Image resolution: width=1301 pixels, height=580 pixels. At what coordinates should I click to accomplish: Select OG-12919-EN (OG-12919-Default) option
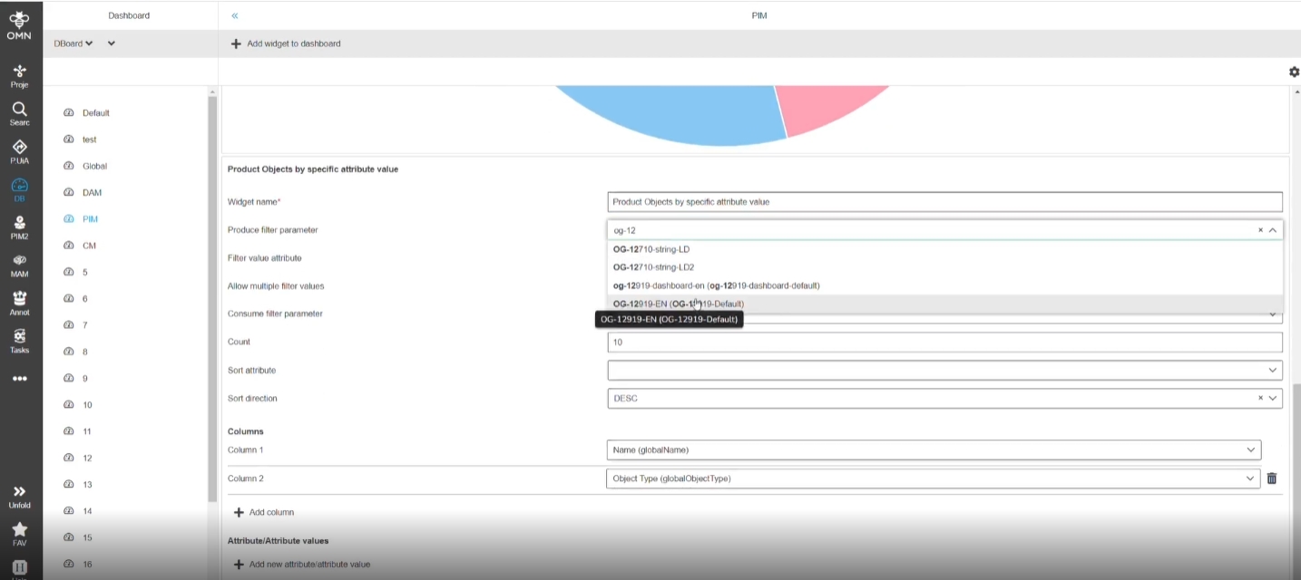pos(944,304)
